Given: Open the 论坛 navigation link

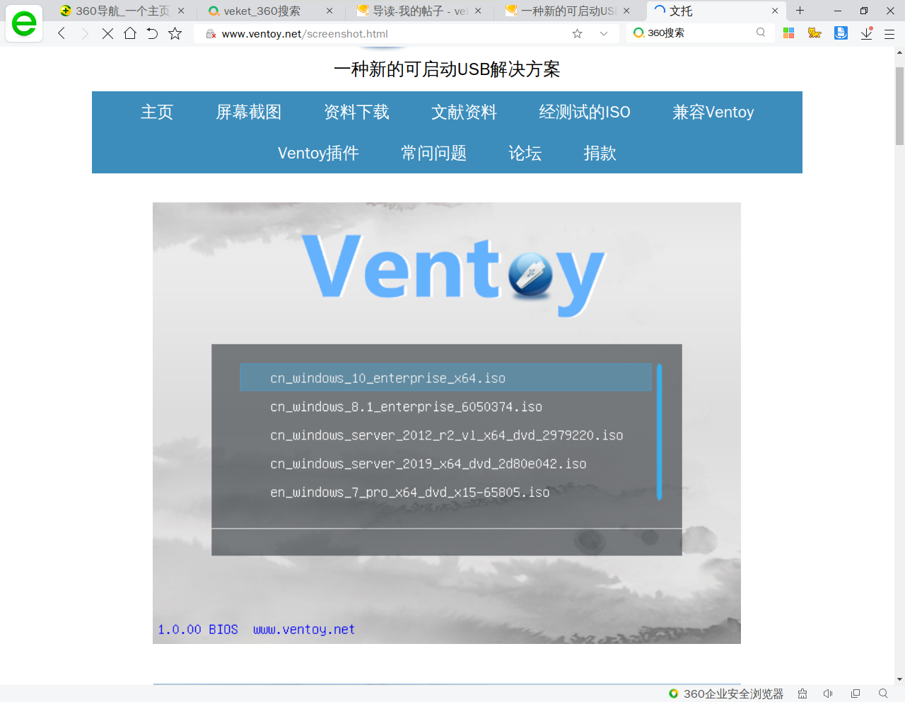Looking at the screenshot, I should pyautogui.click(x=525, y=153).
